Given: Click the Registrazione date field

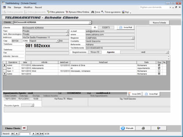Looking at the screenshot, I should point(95,52).
